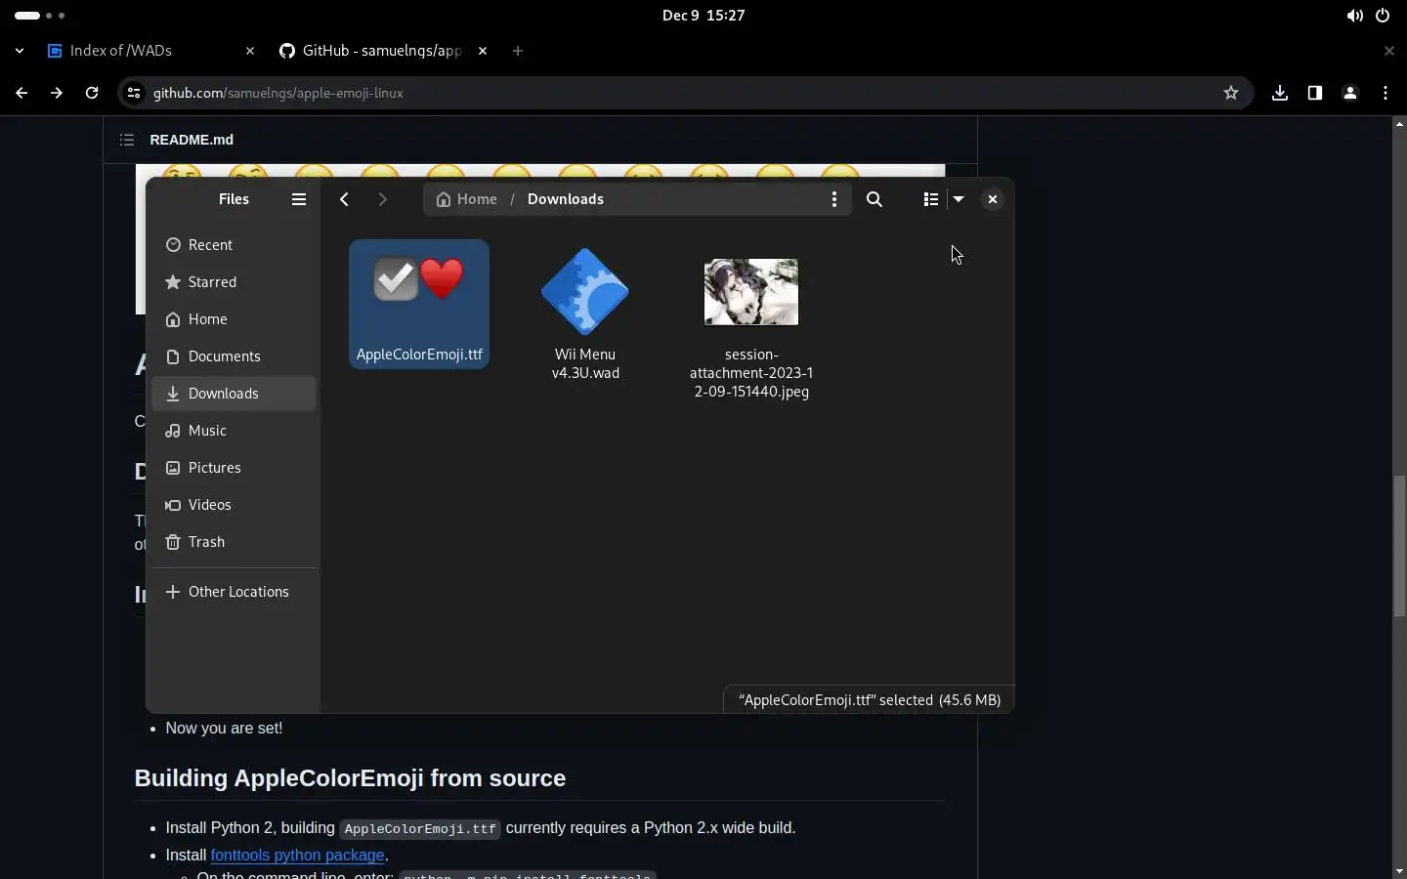
Task: Click scrollbar down arrow
Action: click(x=1399, y=871)
